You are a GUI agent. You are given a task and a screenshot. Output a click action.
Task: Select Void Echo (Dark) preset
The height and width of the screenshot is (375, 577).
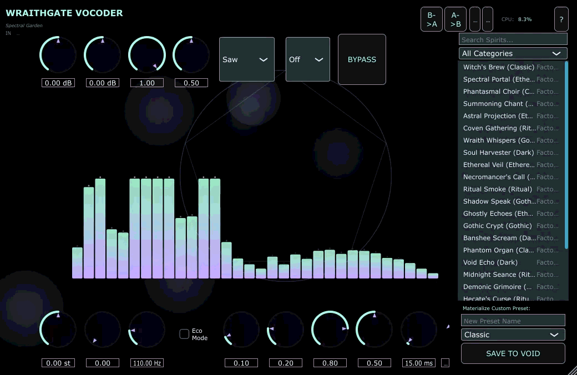512,262
